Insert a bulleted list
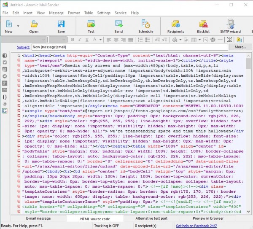This screenshot has height=229, width=253. point(148,40)
